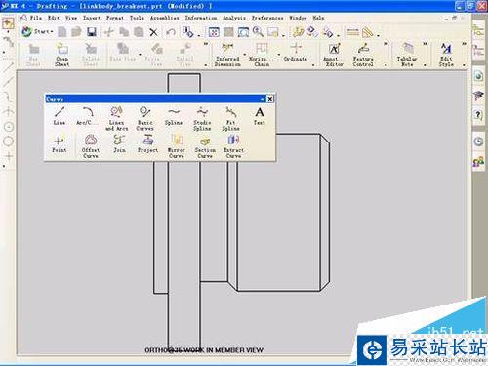Expand dropdown arrow after Feature Control

[x=386, y=65]
